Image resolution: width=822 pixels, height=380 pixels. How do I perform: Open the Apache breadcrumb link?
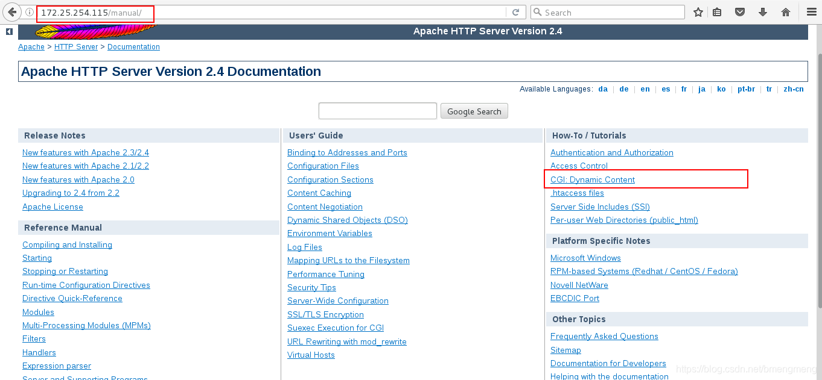31,47
